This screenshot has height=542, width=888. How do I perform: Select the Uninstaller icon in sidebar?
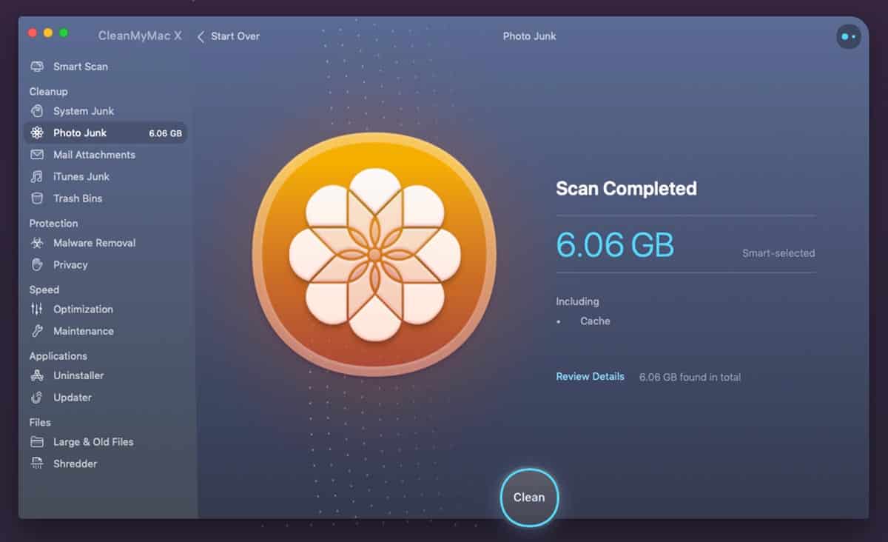point(37,375)
